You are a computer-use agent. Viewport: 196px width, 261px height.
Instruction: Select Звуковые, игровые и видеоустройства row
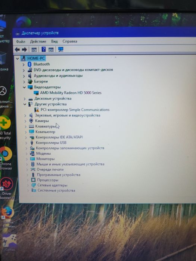pyautogui.click(x=68, y=115)
